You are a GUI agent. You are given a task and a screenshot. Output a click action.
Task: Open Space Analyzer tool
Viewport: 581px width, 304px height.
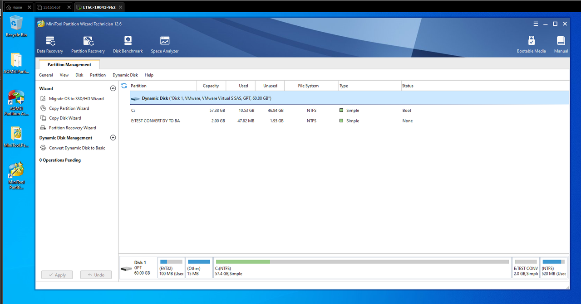[x=165, y=45]
